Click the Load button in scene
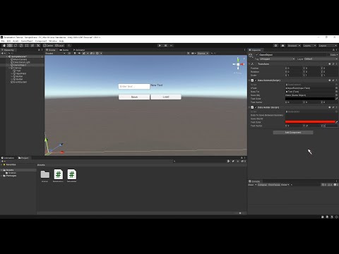This screenshot has width=339, height=254. [x=166, y=97]
